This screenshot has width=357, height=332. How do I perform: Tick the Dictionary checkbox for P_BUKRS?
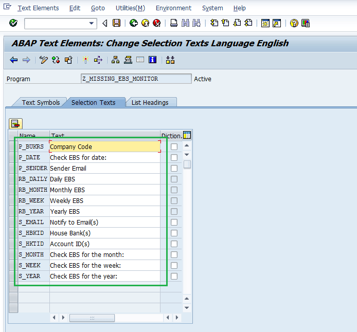pyautogui.click(x=174, y=146)
